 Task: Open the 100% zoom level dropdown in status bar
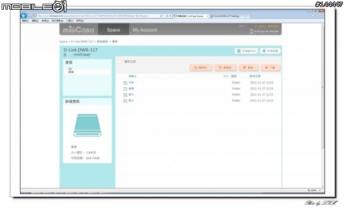(x=320, y=191)
